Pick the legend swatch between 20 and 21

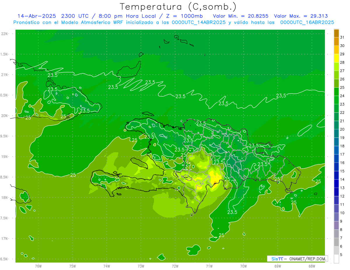[x=336, y=125]
